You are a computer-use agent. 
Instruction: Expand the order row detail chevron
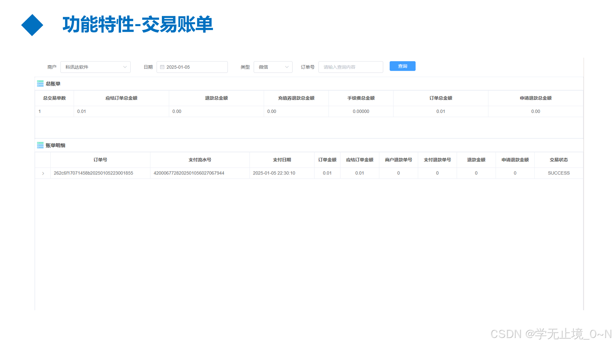coord(42,173)
